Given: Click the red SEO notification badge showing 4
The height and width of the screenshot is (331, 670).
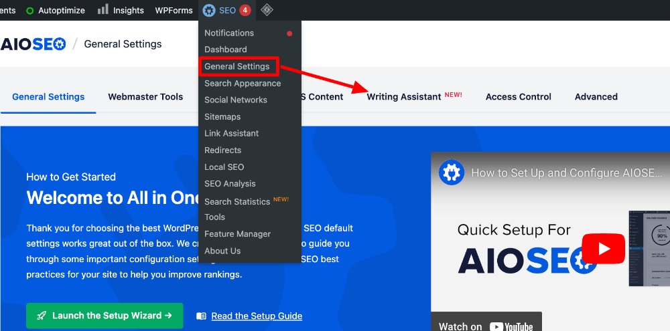Looking at the screenshot, I should point(245,10).
